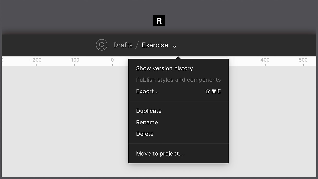Click the grayed Publish styles and components option
The width and height of the screenshot is (318, 179).
pos(178,80)
